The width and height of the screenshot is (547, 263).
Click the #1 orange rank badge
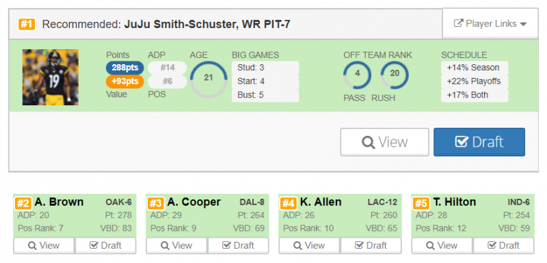coord(27,25)
